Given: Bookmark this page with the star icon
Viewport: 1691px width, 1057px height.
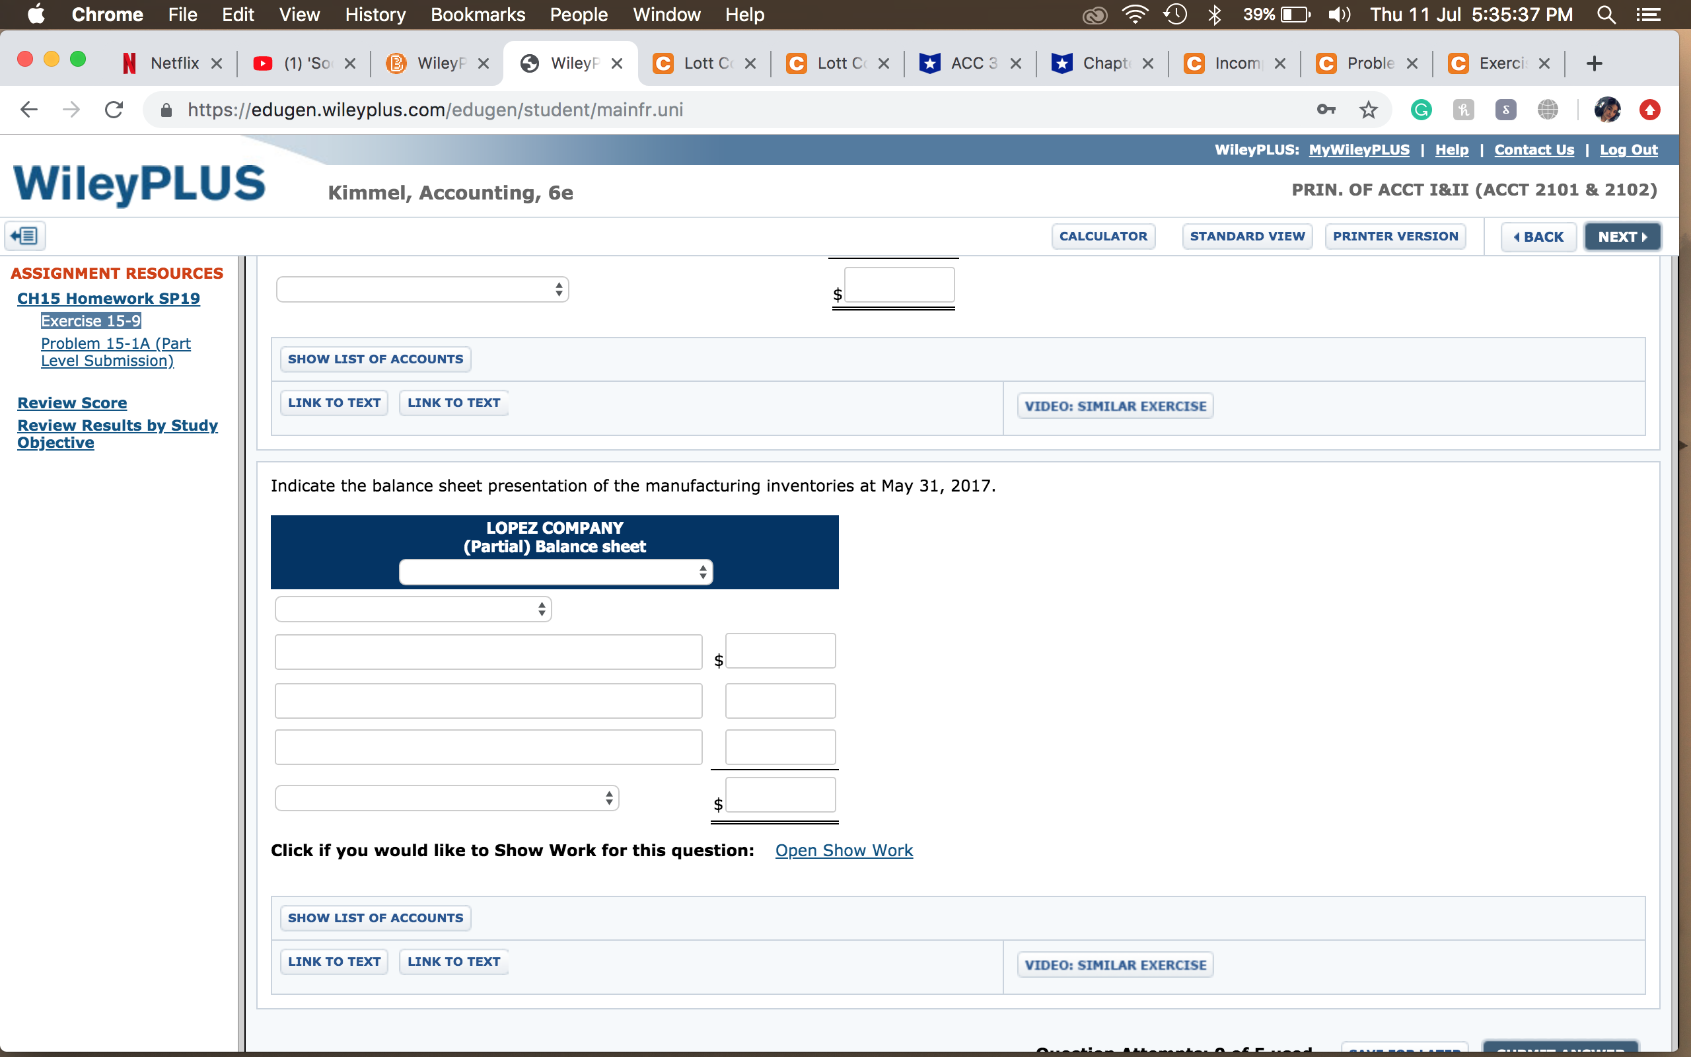Looking at the screenshot, I should [1368, 109].
